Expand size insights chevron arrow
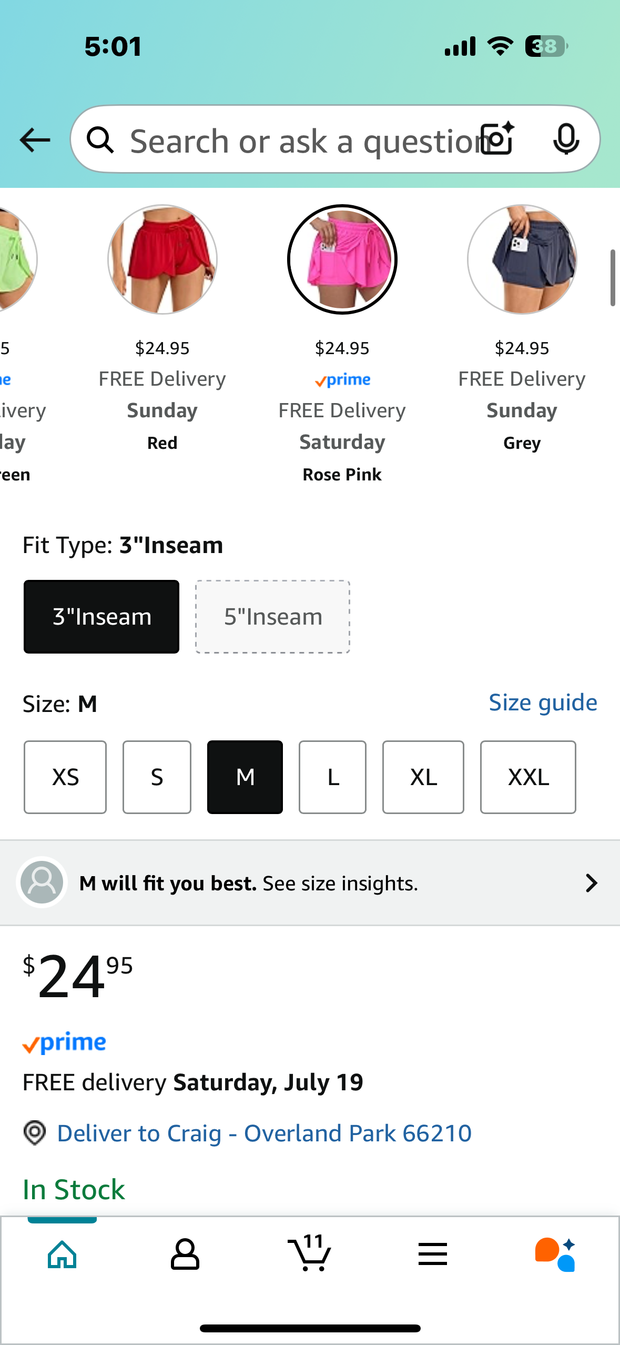 click(592, 883)
